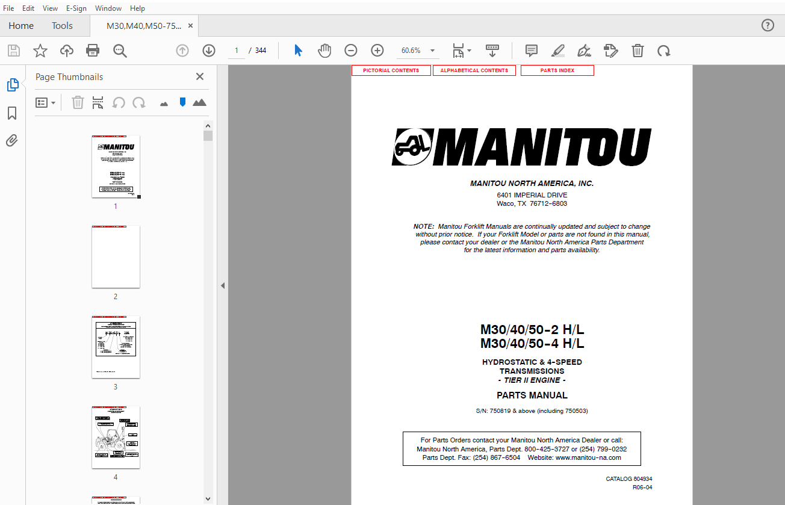This screenshot has height=505, width=785.
Task: Close the M30,M40,M50 document tab
Action: 191,26
